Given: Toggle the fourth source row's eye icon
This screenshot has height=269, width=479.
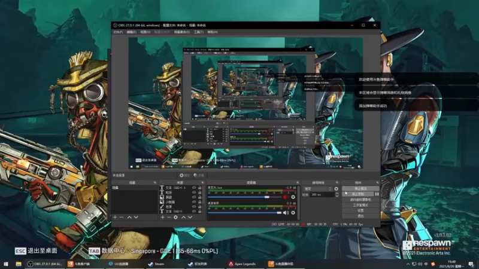Looking at the screenshot, I should point(194,202).
